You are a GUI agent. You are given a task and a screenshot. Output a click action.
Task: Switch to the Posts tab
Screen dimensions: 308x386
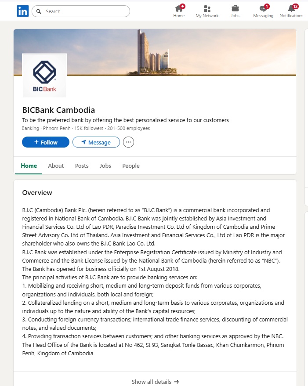point(81,166)
